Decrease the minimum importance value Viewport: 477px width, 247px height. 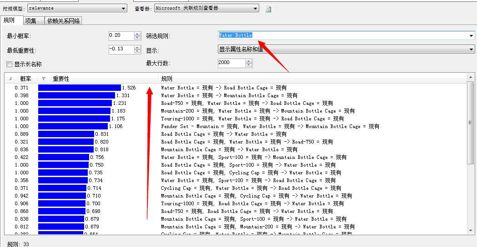[137, 51]
